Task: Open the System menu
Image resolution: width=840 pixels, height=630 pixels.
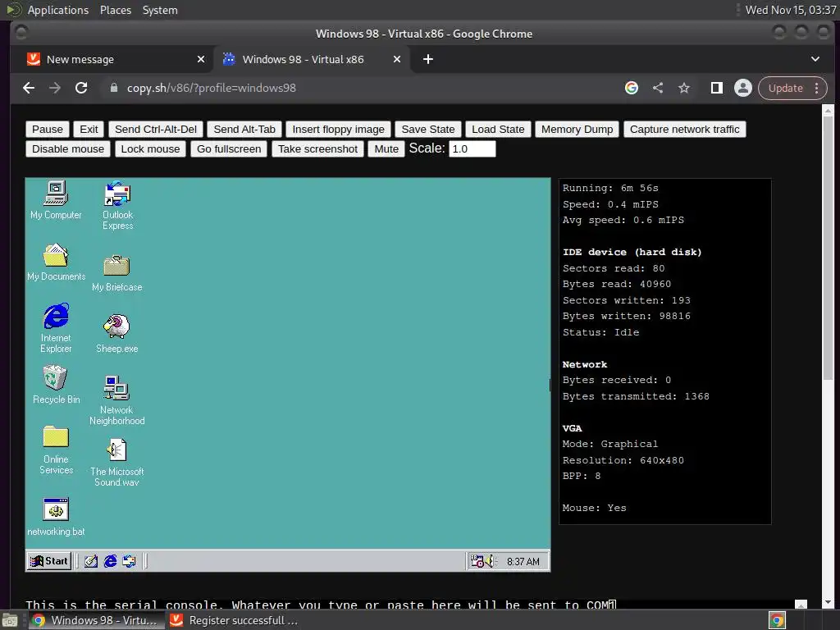Action: click(x=160, y=10)
